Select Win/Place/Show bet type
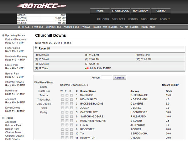The image size is (188, 141). click(44, 82)
